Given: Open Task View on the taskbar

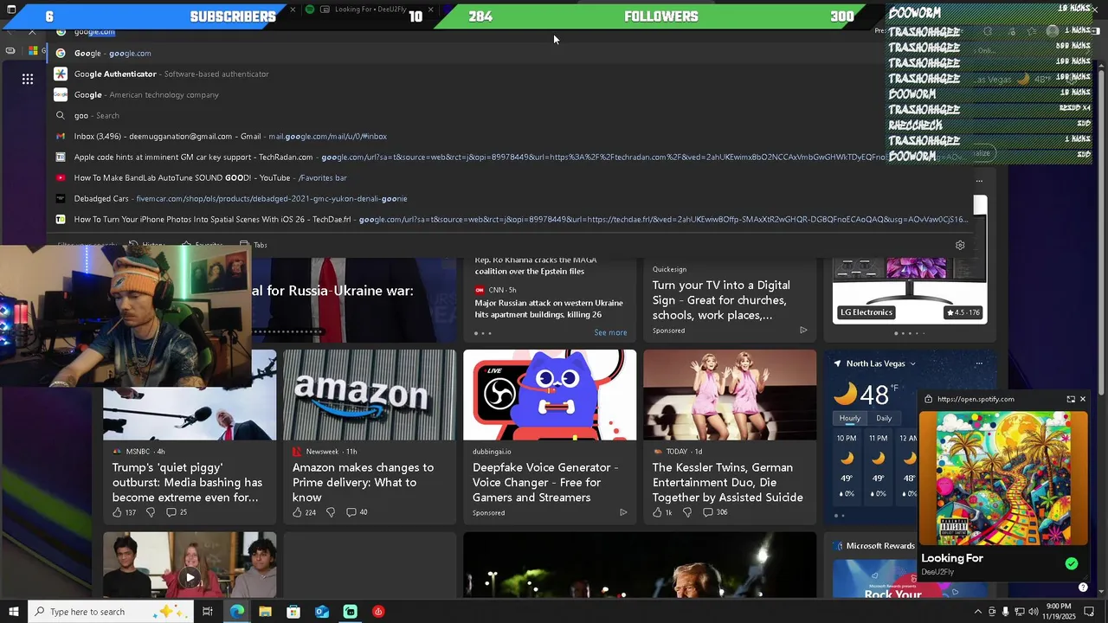Looking at the screenshot, I should (x=208, y=612).
